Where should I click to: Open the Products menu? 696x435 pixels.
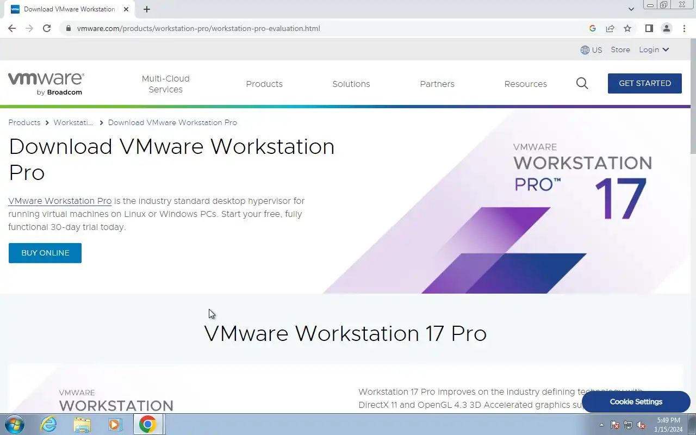coord(264,84)
